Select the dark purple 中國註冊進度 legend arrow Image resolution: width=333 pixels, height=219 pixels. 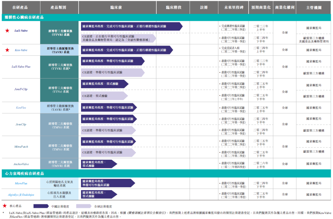pos(41,206)
